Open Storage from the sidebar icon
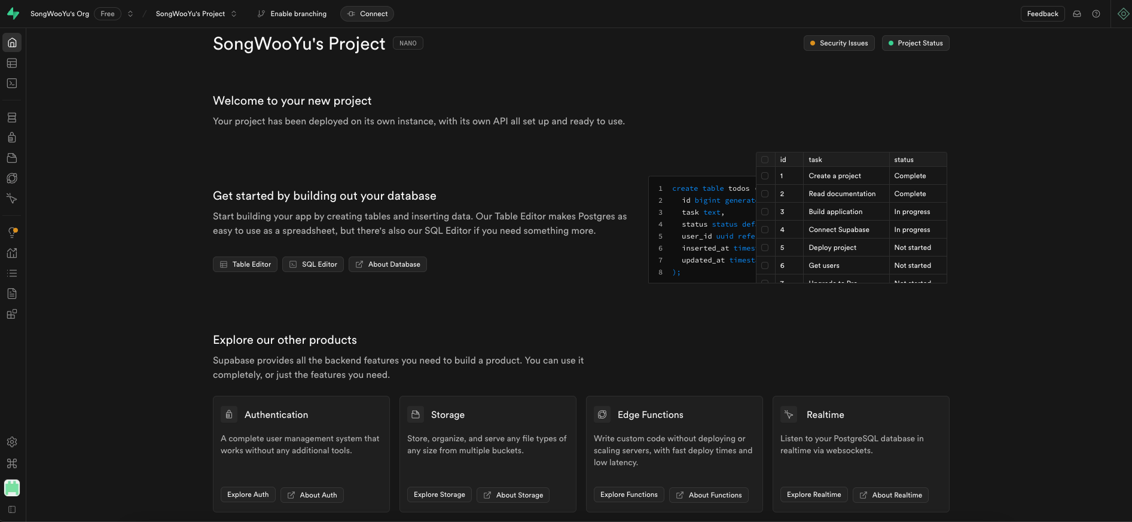 pos(12,158)
